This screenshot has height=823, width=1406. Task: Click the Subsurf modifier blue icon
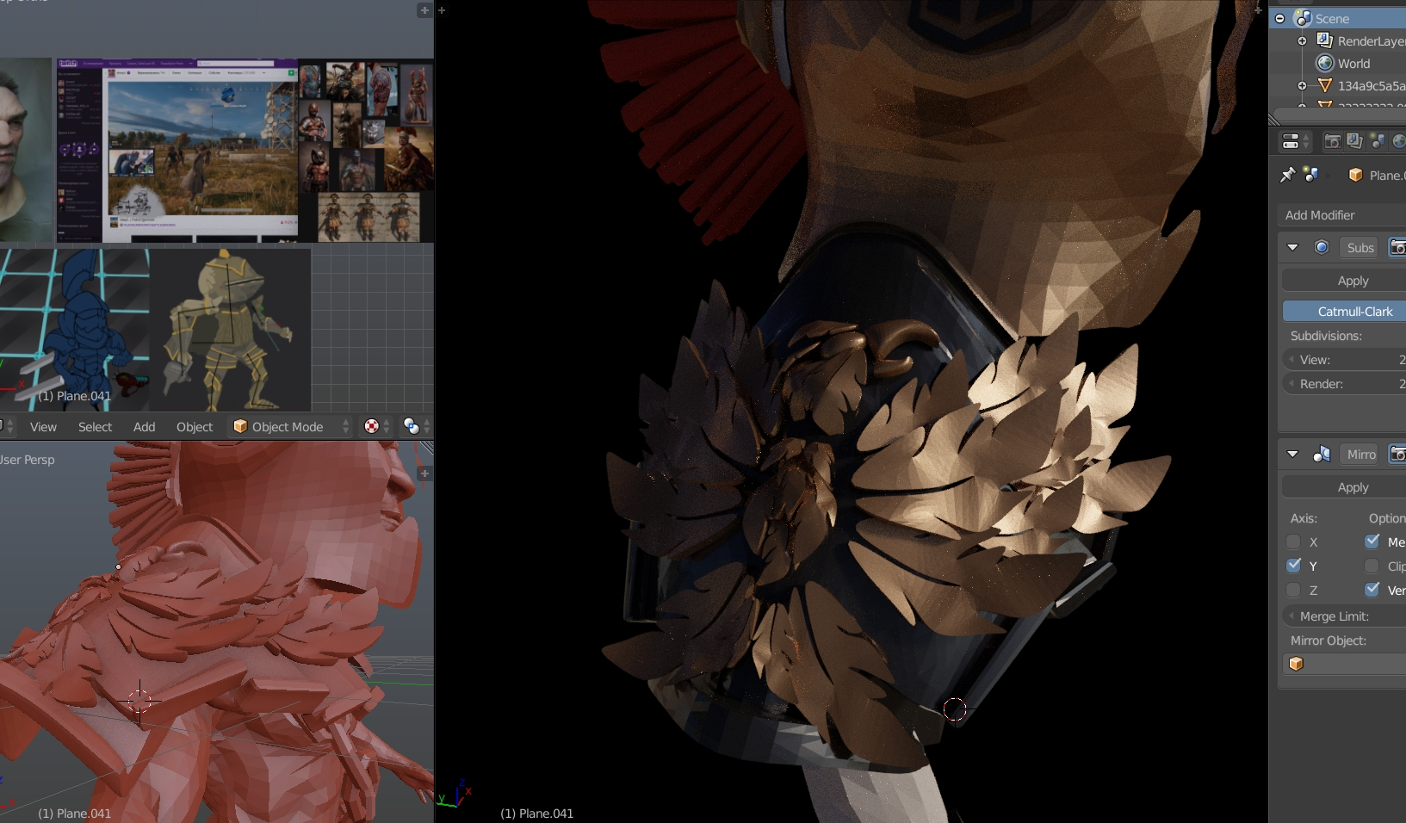point(1322,247)
